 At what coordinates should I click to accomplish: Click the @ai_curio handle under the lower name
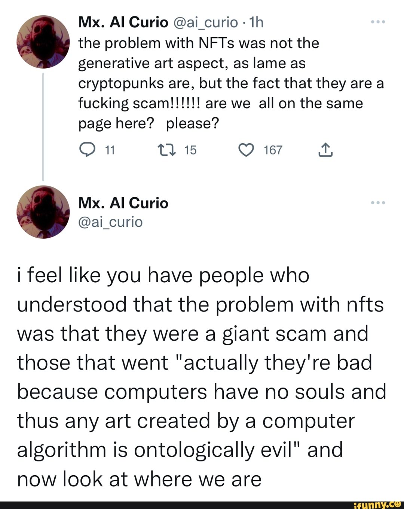tap(110, 222)
